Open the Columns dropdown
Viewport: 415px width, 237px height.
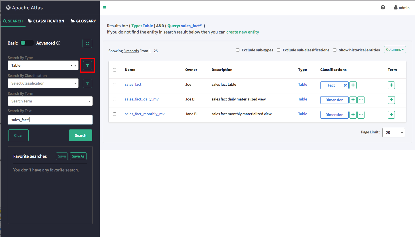point(395,49)
